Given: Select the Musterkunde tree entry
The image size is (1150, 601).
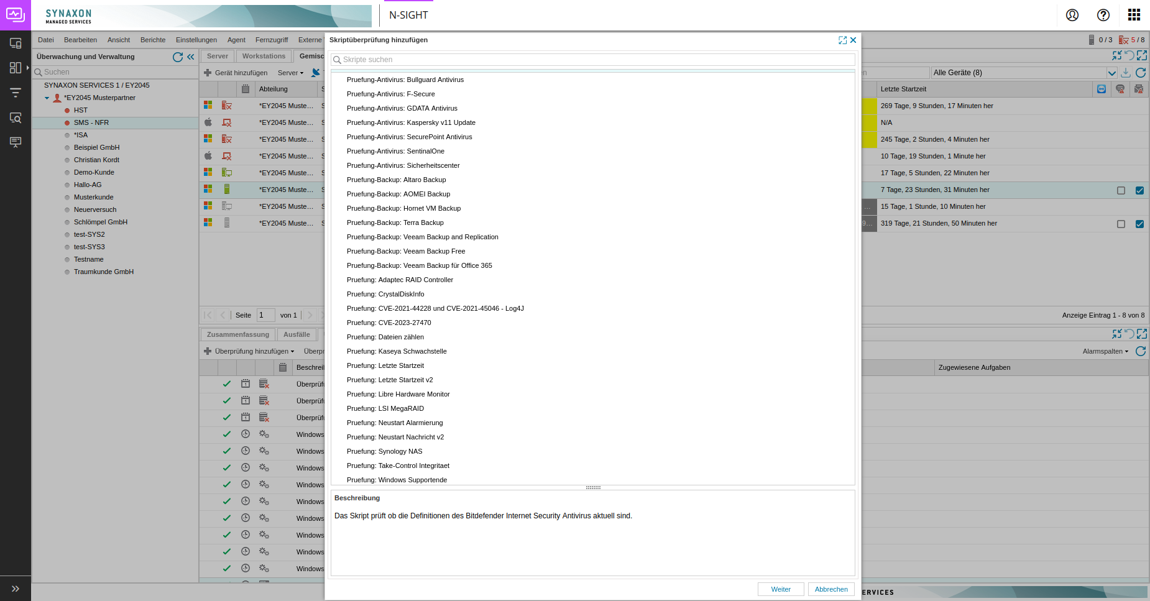Looking at the screenshot, I should point(94,197).
